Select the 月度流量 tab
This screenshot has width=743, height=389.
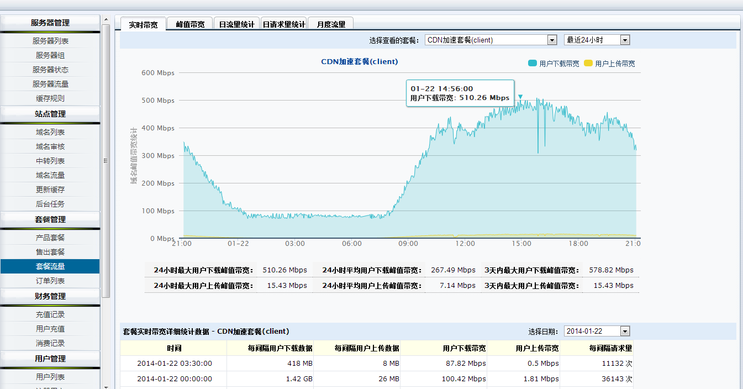pyautogui.click(x=331, y=24)
